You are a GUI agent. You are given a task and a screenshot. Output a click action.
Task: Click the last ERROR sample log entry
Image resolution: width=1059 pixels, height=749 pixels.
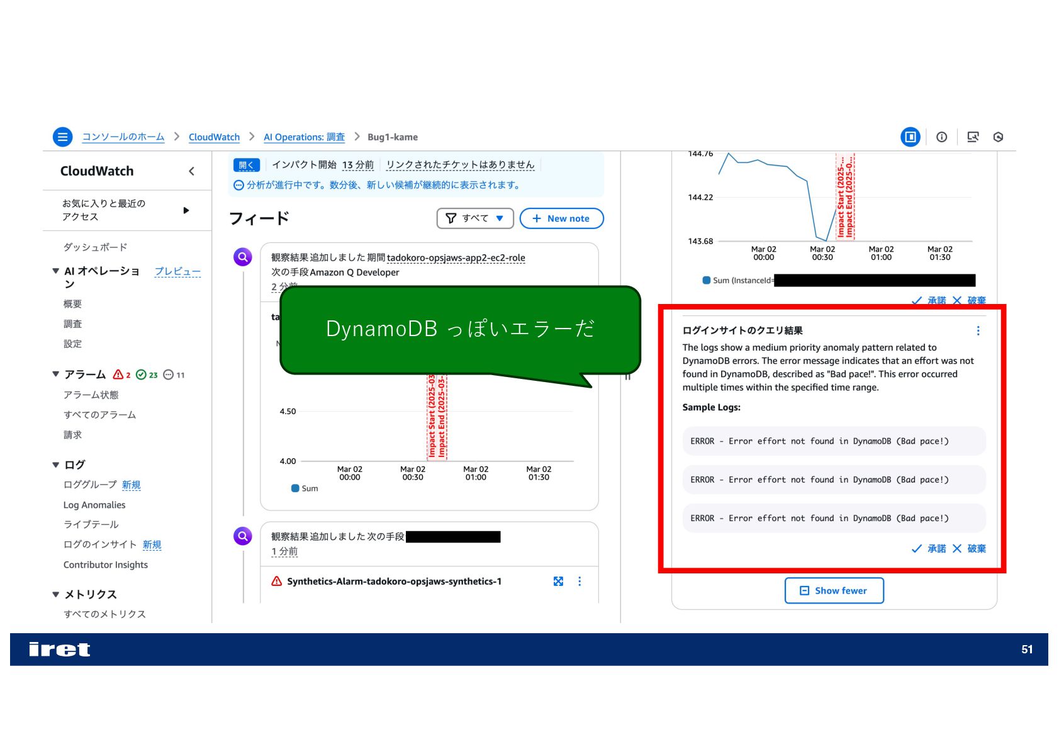[834, 518]
